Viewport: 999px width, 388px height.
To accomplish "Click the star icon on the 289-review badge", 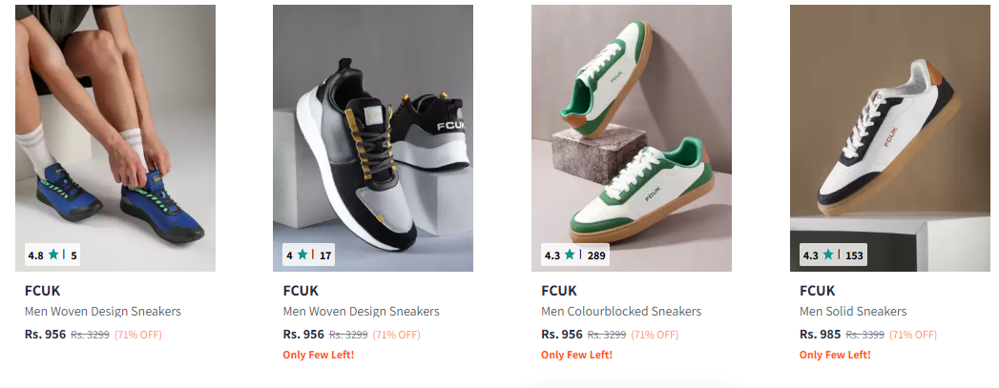I will pos(570,255).
